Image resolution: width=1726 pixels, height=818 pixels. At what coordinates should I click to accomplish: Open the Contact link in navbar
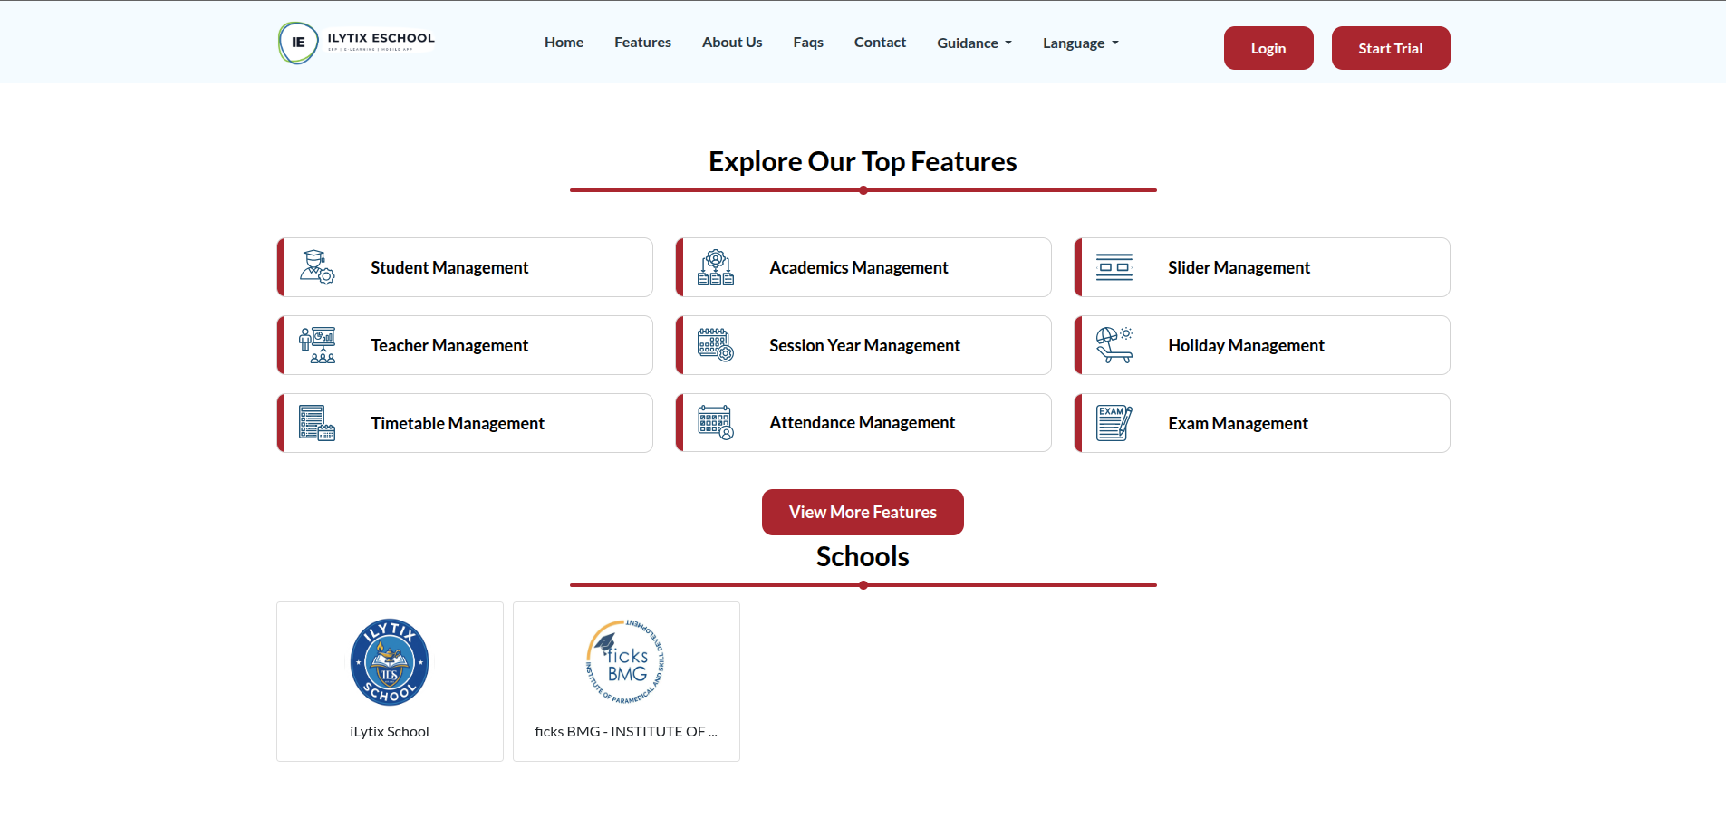pyautogui.click(x=880, y=43)
